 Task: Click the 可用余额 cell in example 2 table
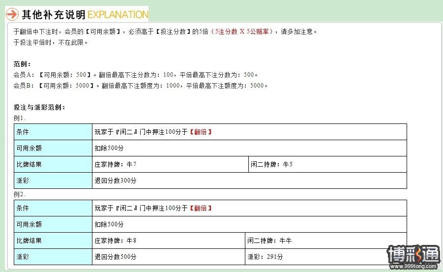pos(53,224)
